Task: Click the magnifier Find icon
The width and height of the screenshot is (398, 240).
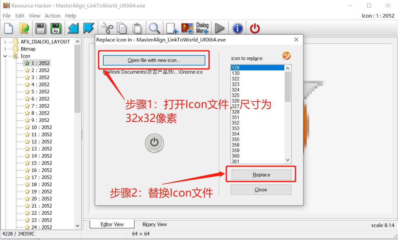Action: pos(154,28)
